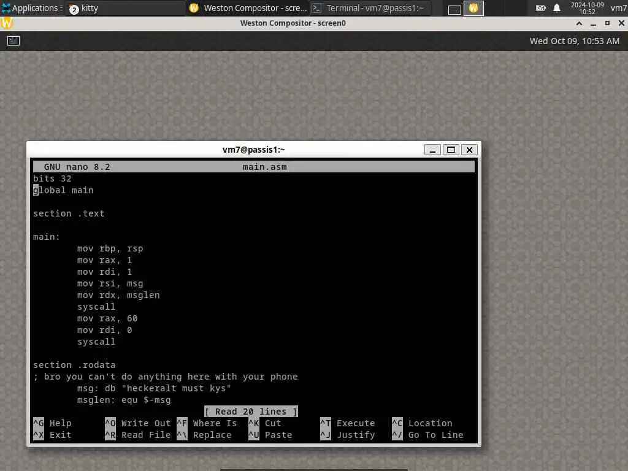
Task: Open the notification bell
Action: point(557,8)
